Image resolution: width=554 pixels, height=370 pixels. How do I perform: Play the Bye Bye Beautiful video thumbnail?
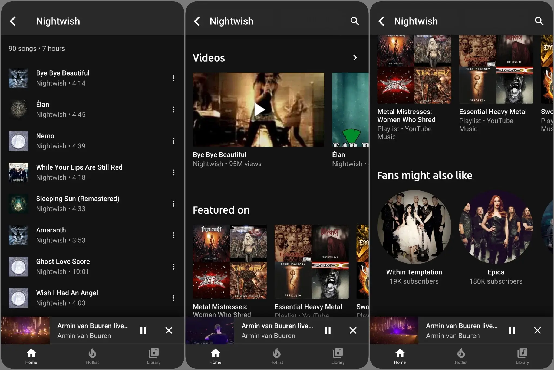tap(258, 109)
